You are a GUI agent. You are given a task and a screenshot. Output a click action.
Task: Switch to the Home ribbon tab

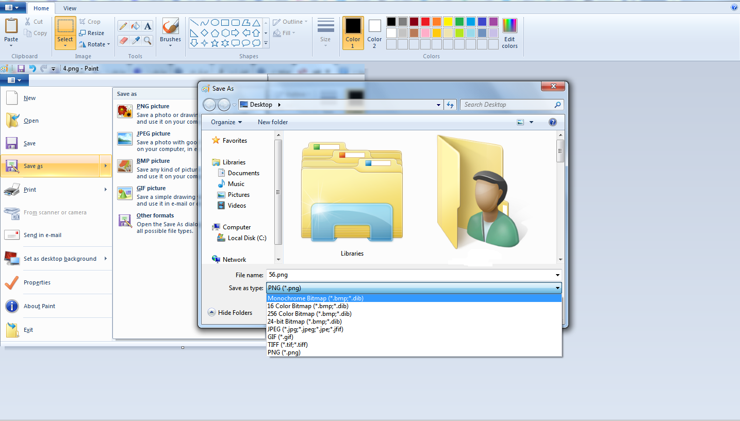41,8
